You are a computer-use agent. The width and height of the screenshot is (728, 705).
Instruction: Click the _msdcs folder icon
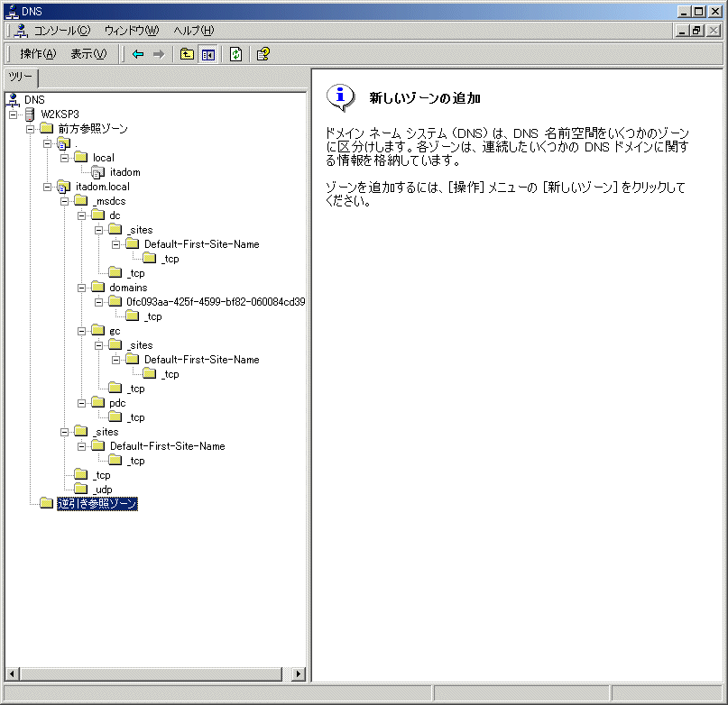(81, 200)
